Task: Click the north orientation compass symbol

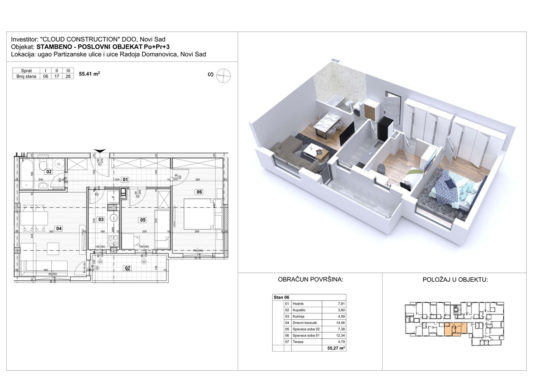Action: tap(223, 75)
